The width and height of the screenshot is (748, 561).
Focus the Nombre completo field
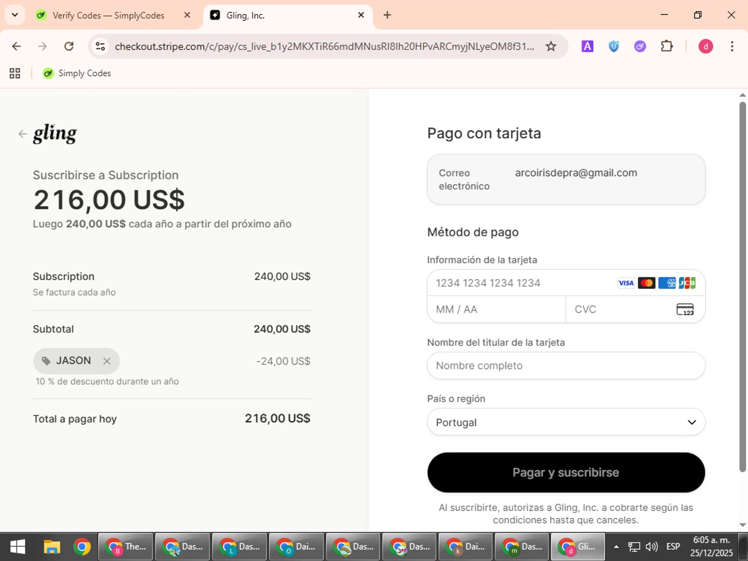(x=566, y=366)
